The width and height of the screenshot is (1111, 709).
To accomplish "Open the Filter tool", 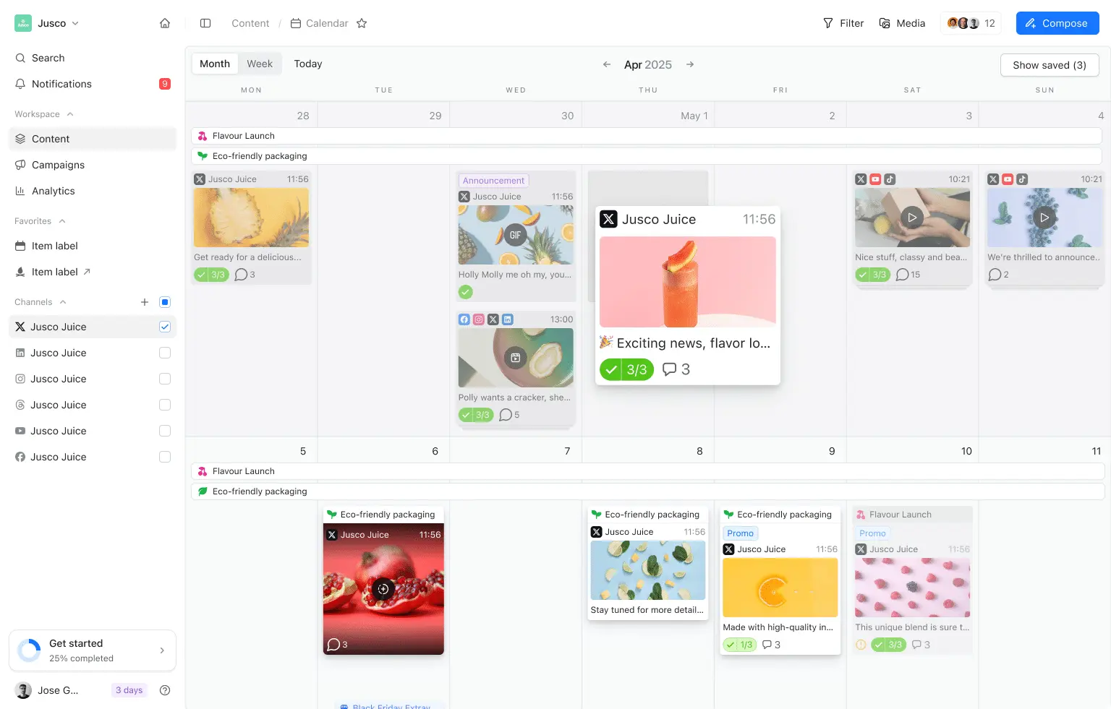I will (843, 23).
